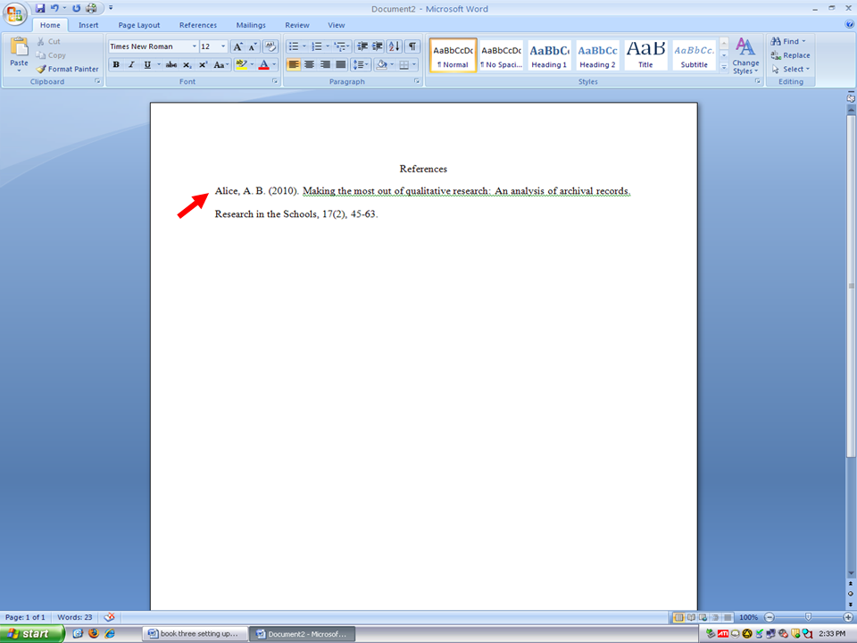Open the line spacing dropdown
Image resolution: width=857 pixels, height=643 pixels.
pos(360,65)
